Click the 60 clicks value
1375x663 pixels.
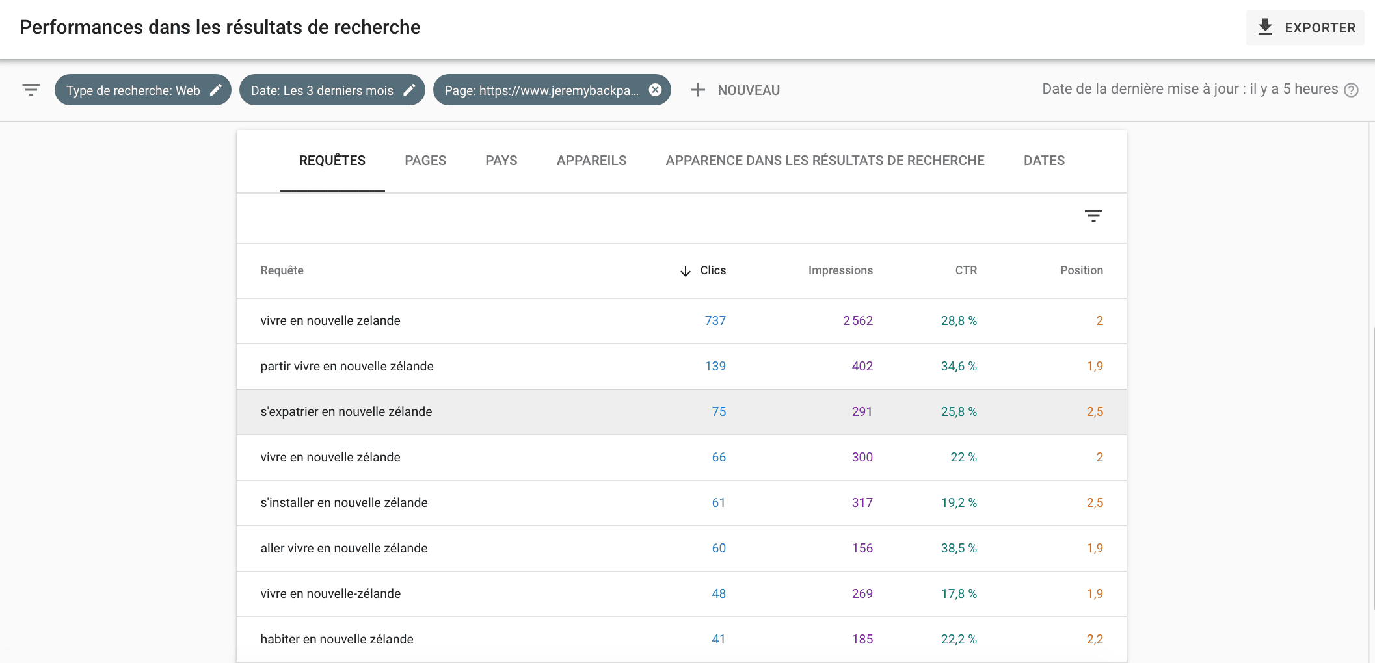(x=719, y=548)
